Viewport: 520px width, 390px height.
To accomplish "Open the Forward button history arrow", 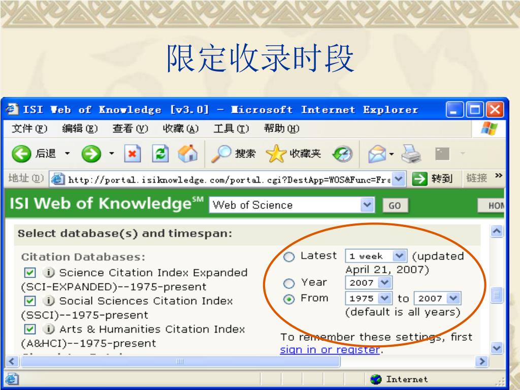I will click(x=112, y=153).
